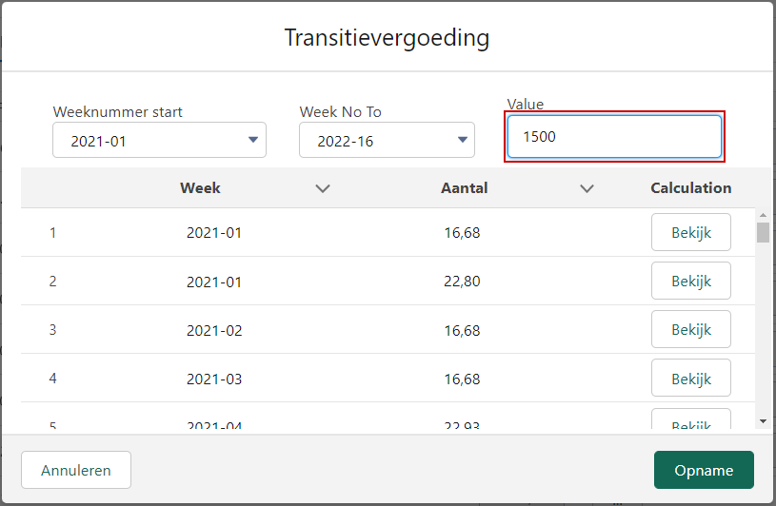Image resolution: width=776 pixels, height=506 pixels.
Task: Click Bekijk button for row 3 week 2021-02
Action: 691,329
